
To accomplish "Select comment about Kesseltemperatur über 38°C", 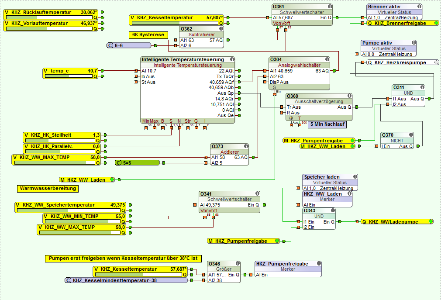I will point(123,259).
